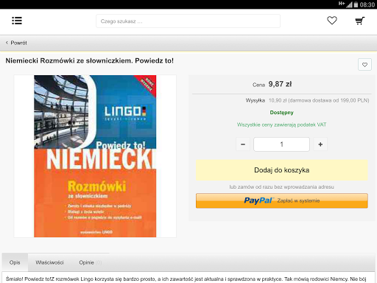
Task: Click the quantity input field
Action: point(281,144)
